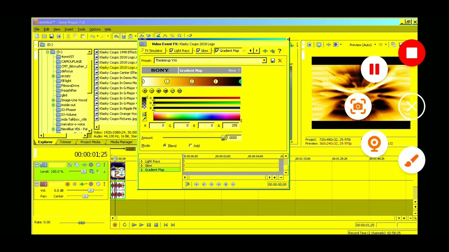
Task: Open the Insert menu
Action: (x=69, y=29)
